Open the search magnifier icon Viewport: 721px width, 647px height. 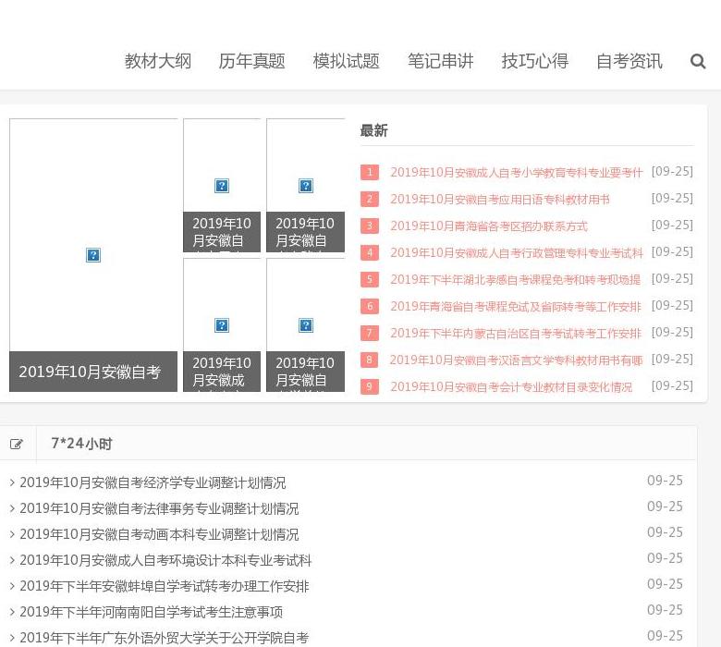click(698, 61)
